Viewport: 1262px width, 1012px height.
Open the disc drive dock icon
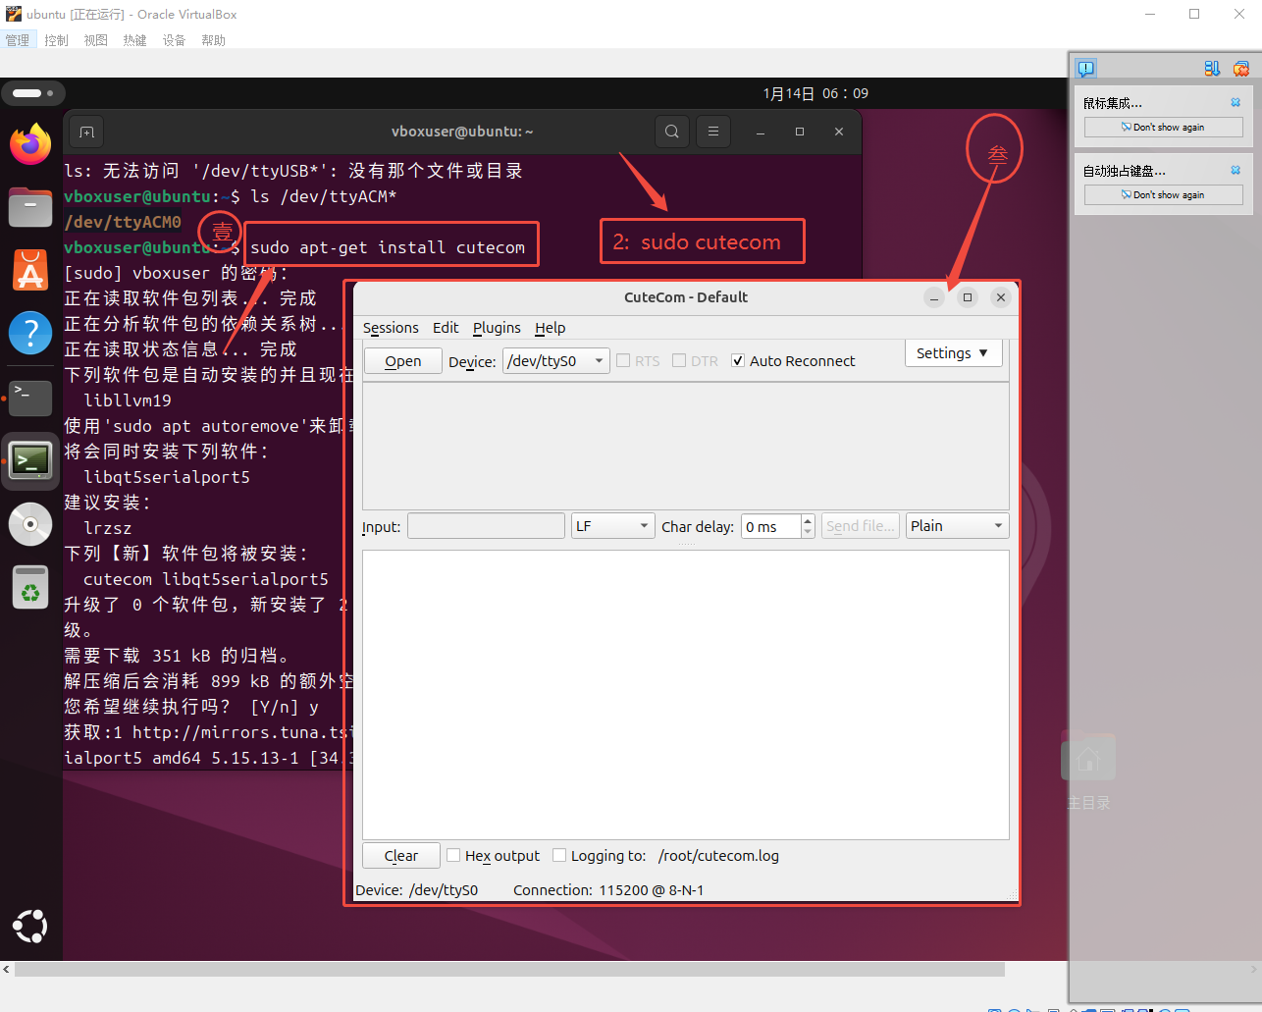click(30, 524)
